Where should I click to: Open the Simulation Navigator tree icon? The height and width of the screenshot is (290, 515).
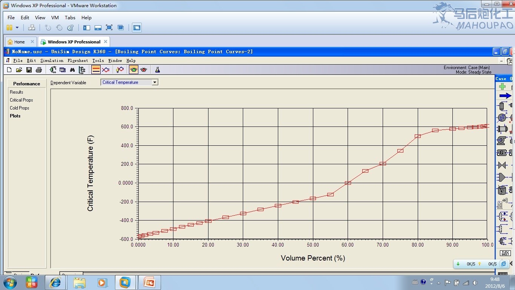pyautogui.click(x=82, y=70)
